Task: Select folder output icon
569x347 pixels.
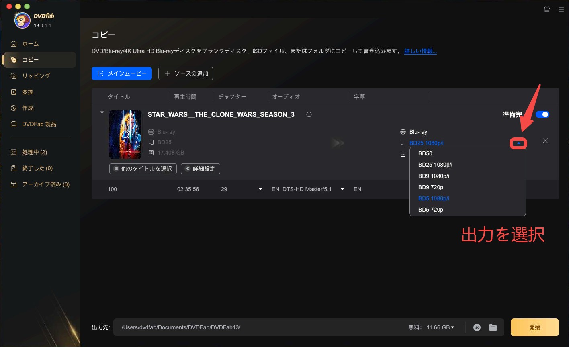Action: [x=493, y=327]
